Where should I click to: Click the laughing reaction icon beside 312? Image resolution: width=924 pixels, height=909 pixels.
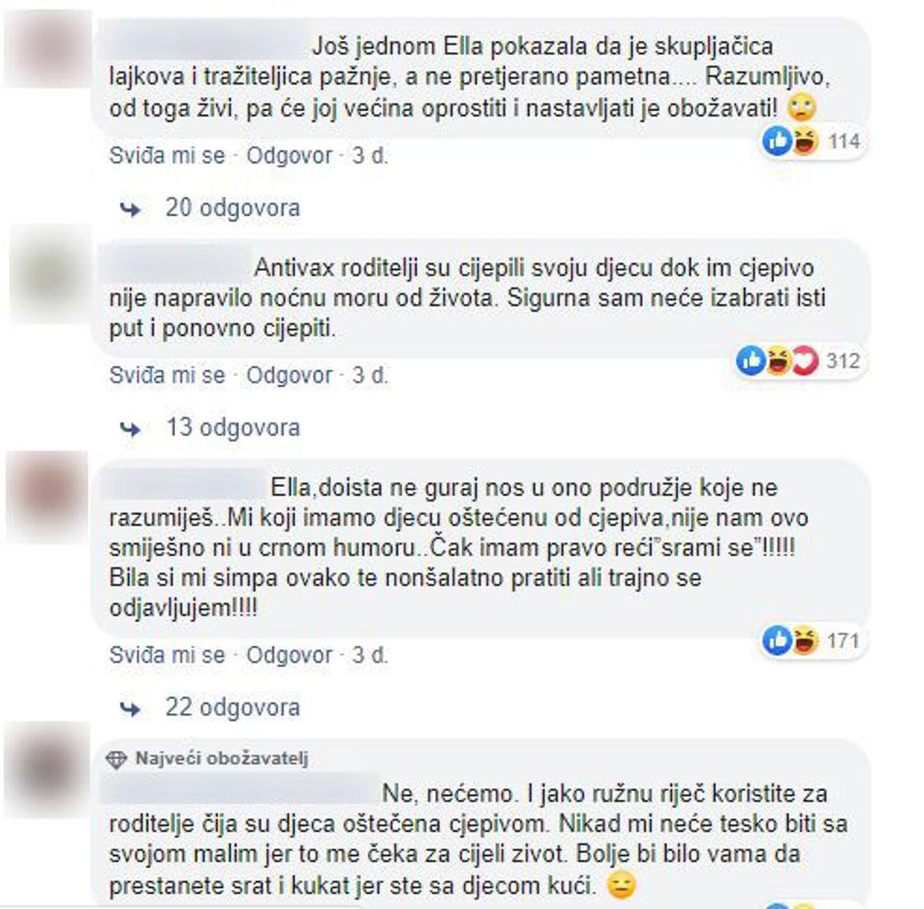(x=778, y=361)
